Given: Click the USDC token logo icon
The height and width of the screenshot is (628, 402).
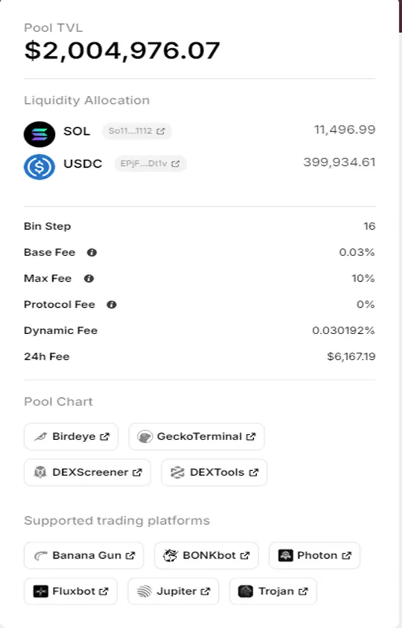Looking at the screenshot, I should coord(40,166).
